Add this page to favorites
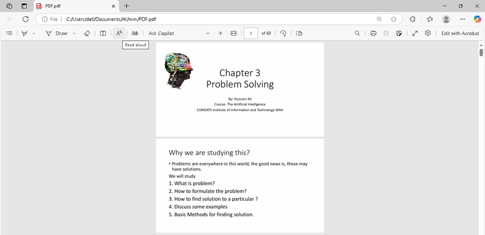The width and height of the screenshot is (485, 235). coord(393,19)
